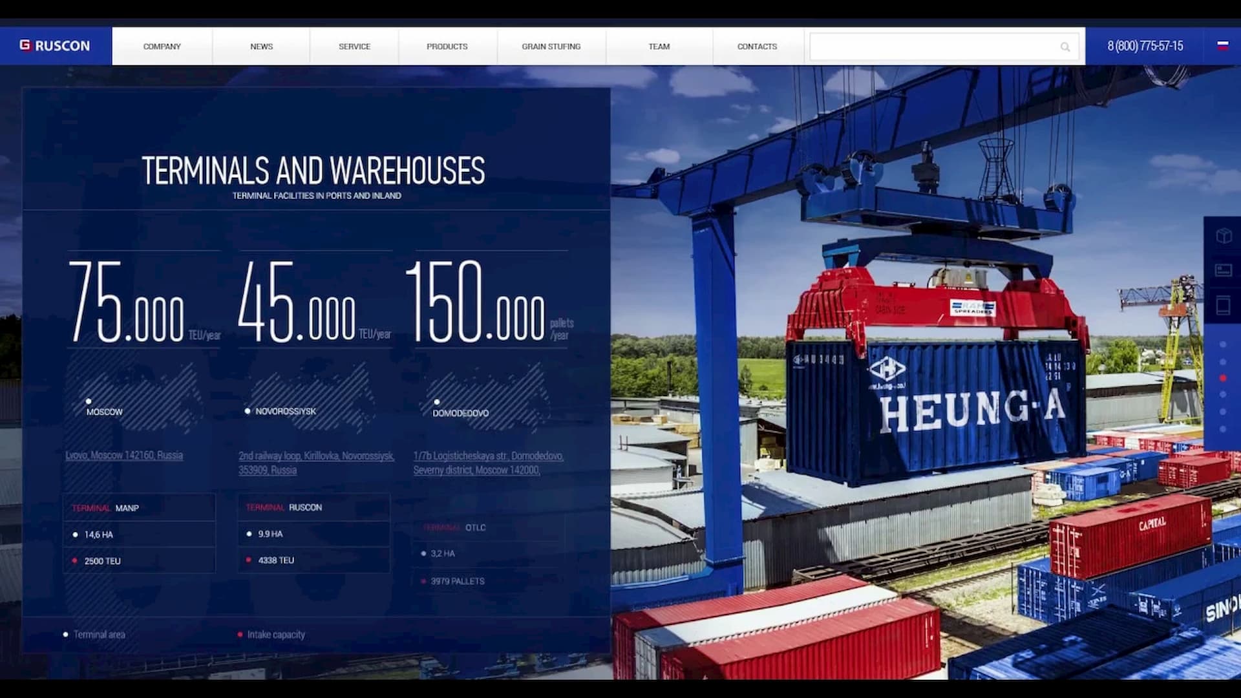Open the Grain Stufing menu
The width and height of the screenshot is (1241, 698).
(x=551, y=47)
